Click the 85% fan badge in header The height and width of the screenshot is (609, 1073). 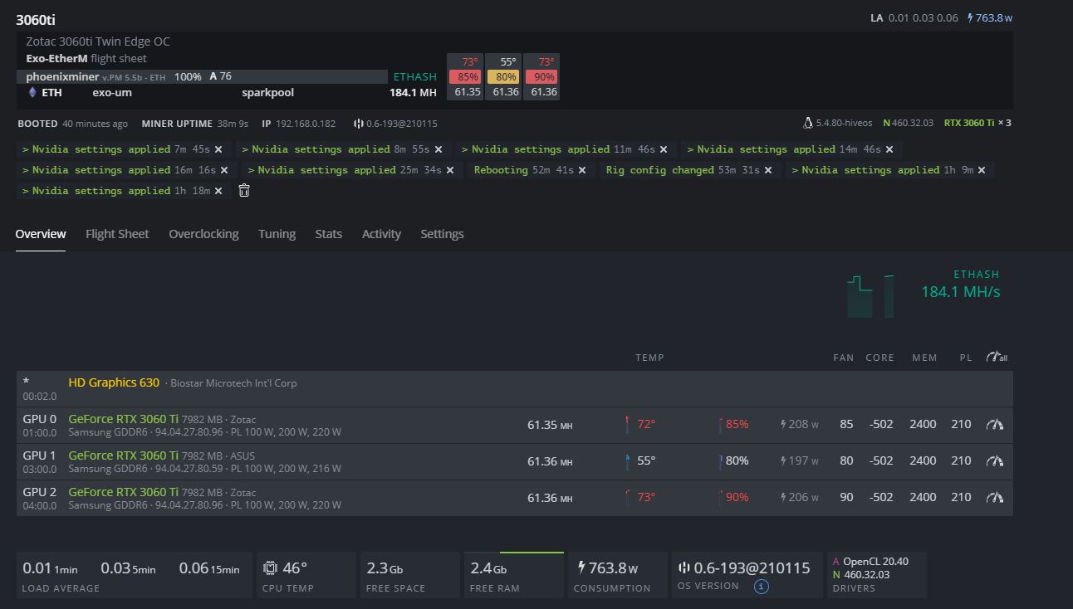click(x=464, y=77)
